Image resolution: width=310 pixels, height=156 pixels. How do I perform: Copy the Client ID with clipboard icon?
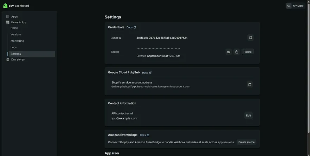coord(251,38)
